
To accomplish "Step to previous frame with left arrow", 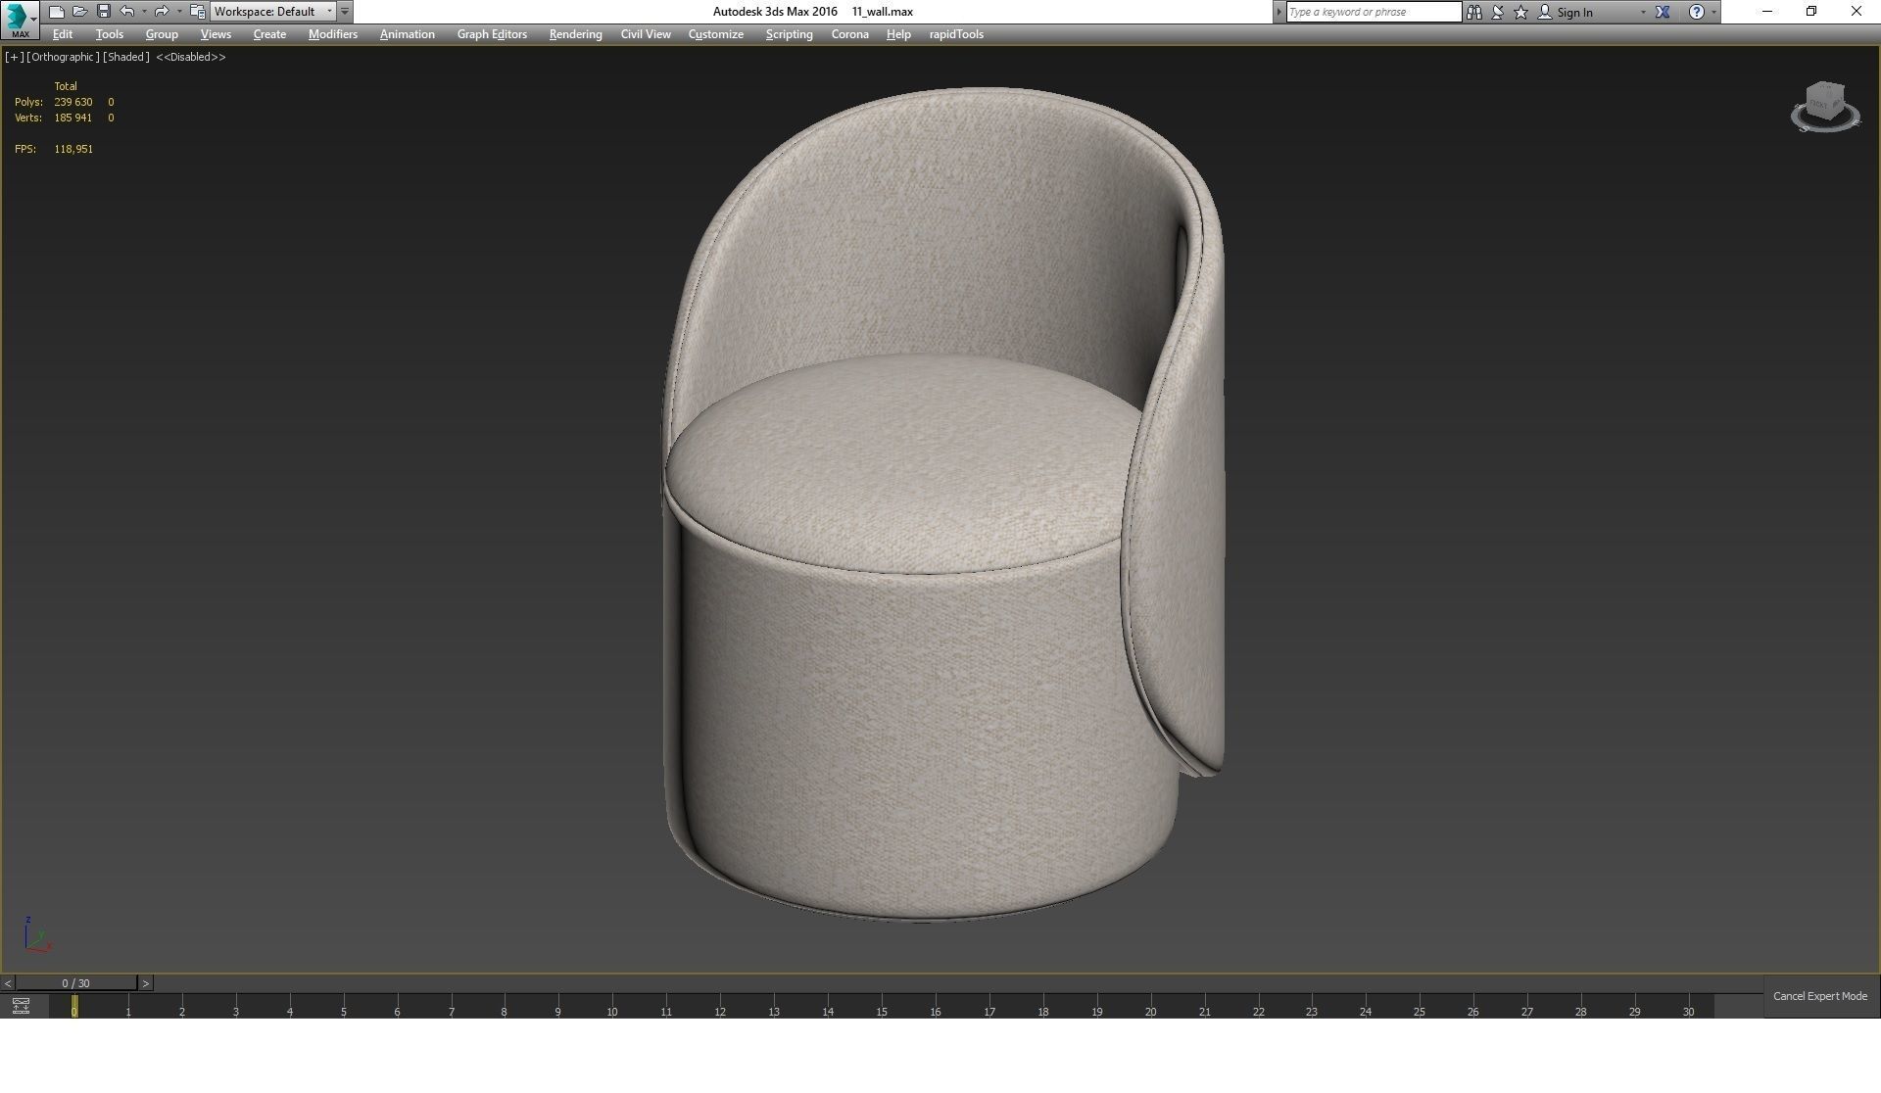I will 8,983.
